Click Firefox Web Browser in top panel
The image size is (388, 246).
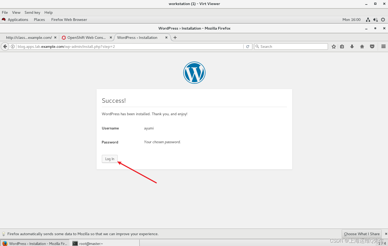tap(69, 20)
